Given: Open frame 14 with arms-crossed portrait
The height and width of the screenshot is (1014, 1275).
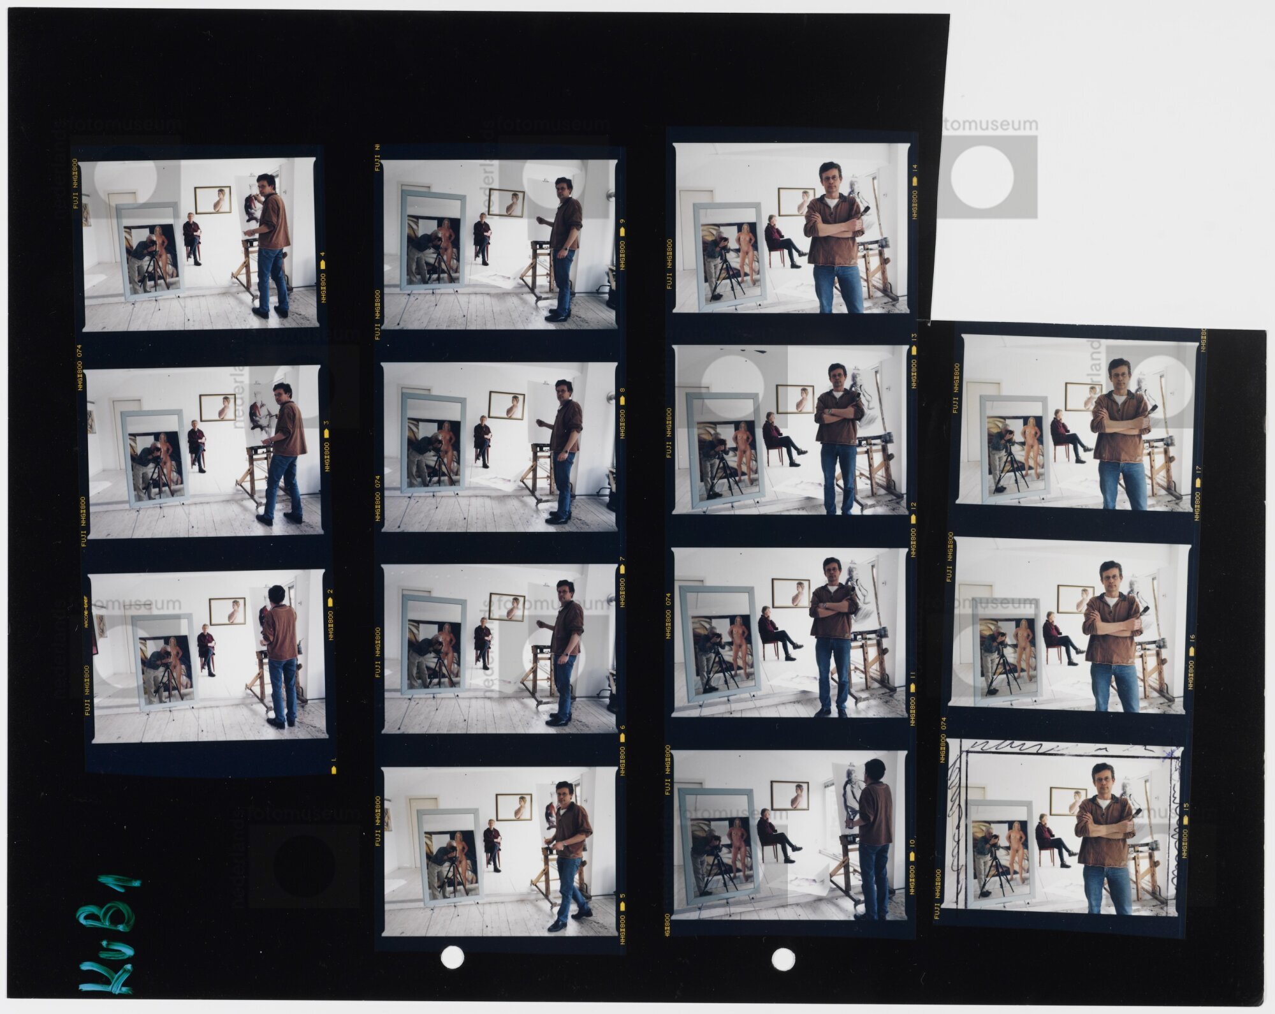Looking at the screenshot, I should (x=790, y=228).
